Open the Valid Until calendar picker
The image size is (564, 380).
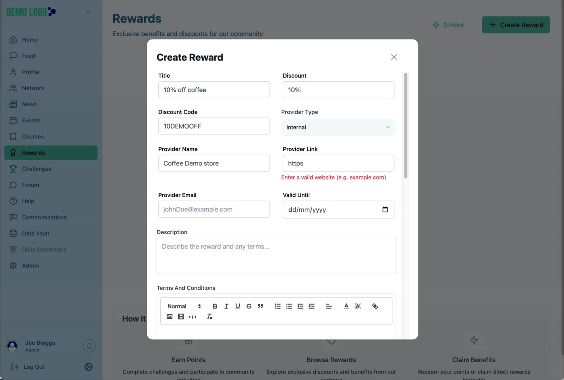click(385, 209)
